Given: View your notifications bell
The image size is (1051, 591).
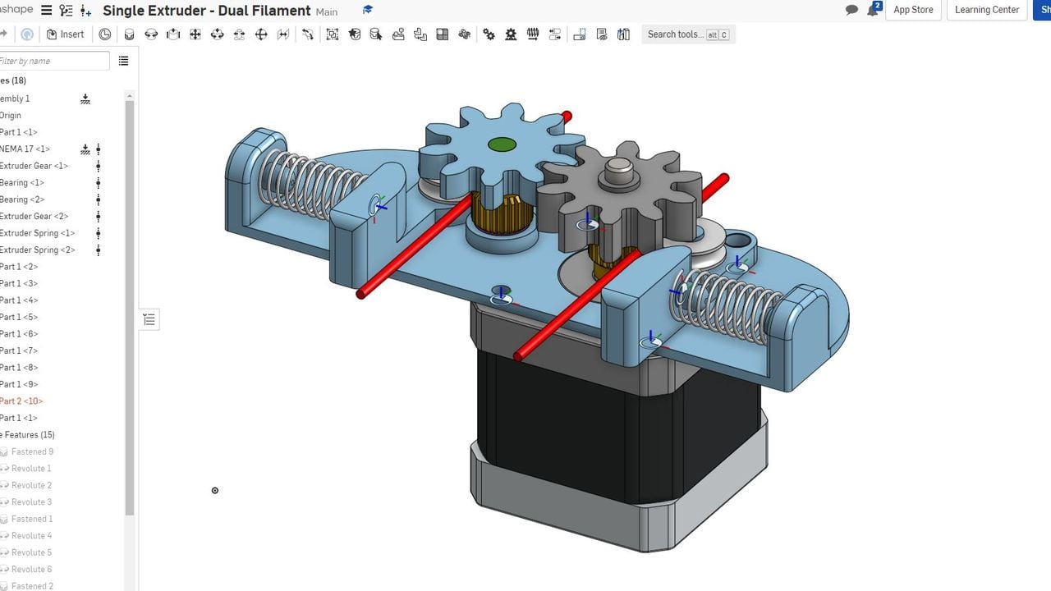Looking at the screenshot, I should pyautogui.click(x=871, y=10).
